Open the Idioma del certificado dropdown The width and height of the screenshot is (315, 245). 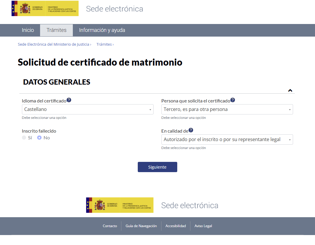pos(87,109)
